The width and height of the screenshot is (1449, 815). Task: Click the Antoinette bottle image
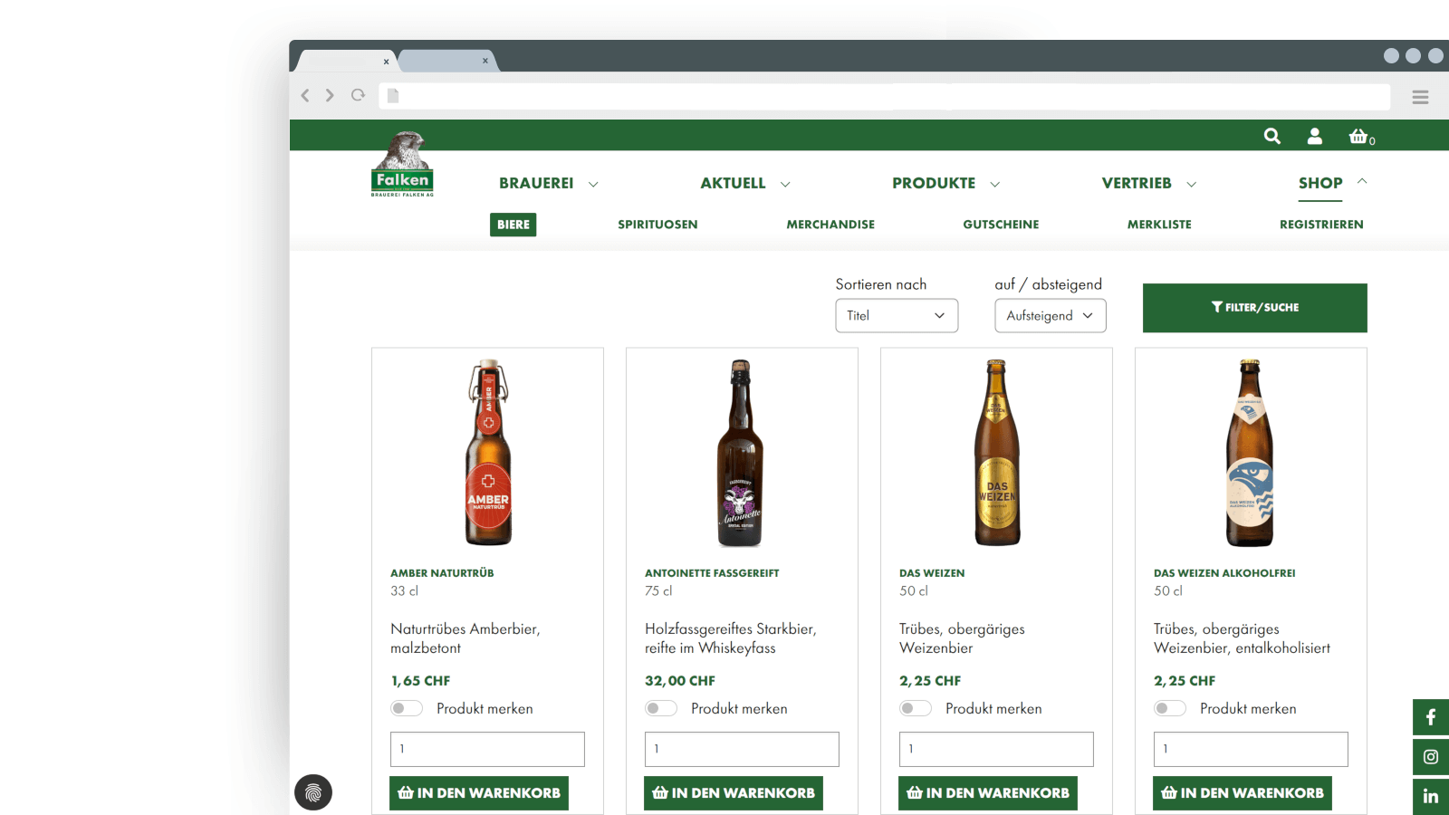click(740, 453)
